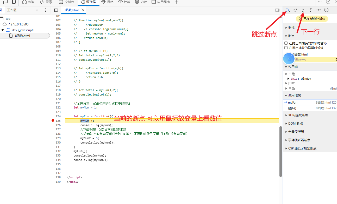Click the myFun(); call on line 132
The width and height of the screenshot is (337, 204).
[80, 151]
